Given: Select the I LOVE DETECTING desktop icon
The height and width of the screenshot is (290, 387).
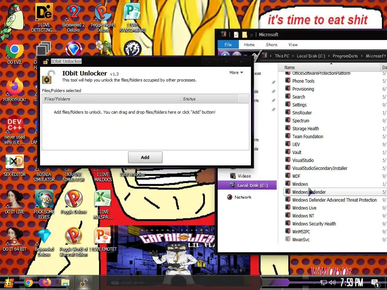Looking at the screenshot, I should point(44,18).
